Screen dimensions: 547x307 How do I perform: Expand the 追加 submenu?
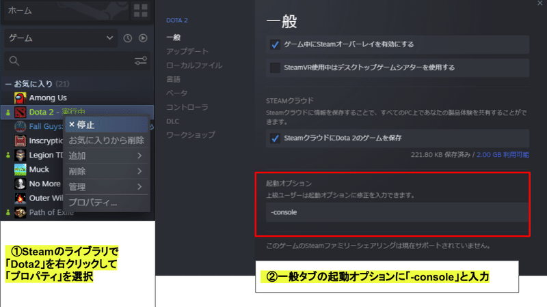107,156
